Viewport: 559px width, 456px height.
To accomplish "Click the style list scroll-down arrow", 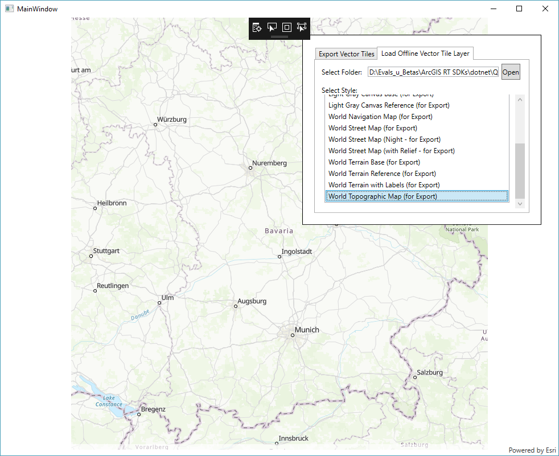I will point(520,204).
